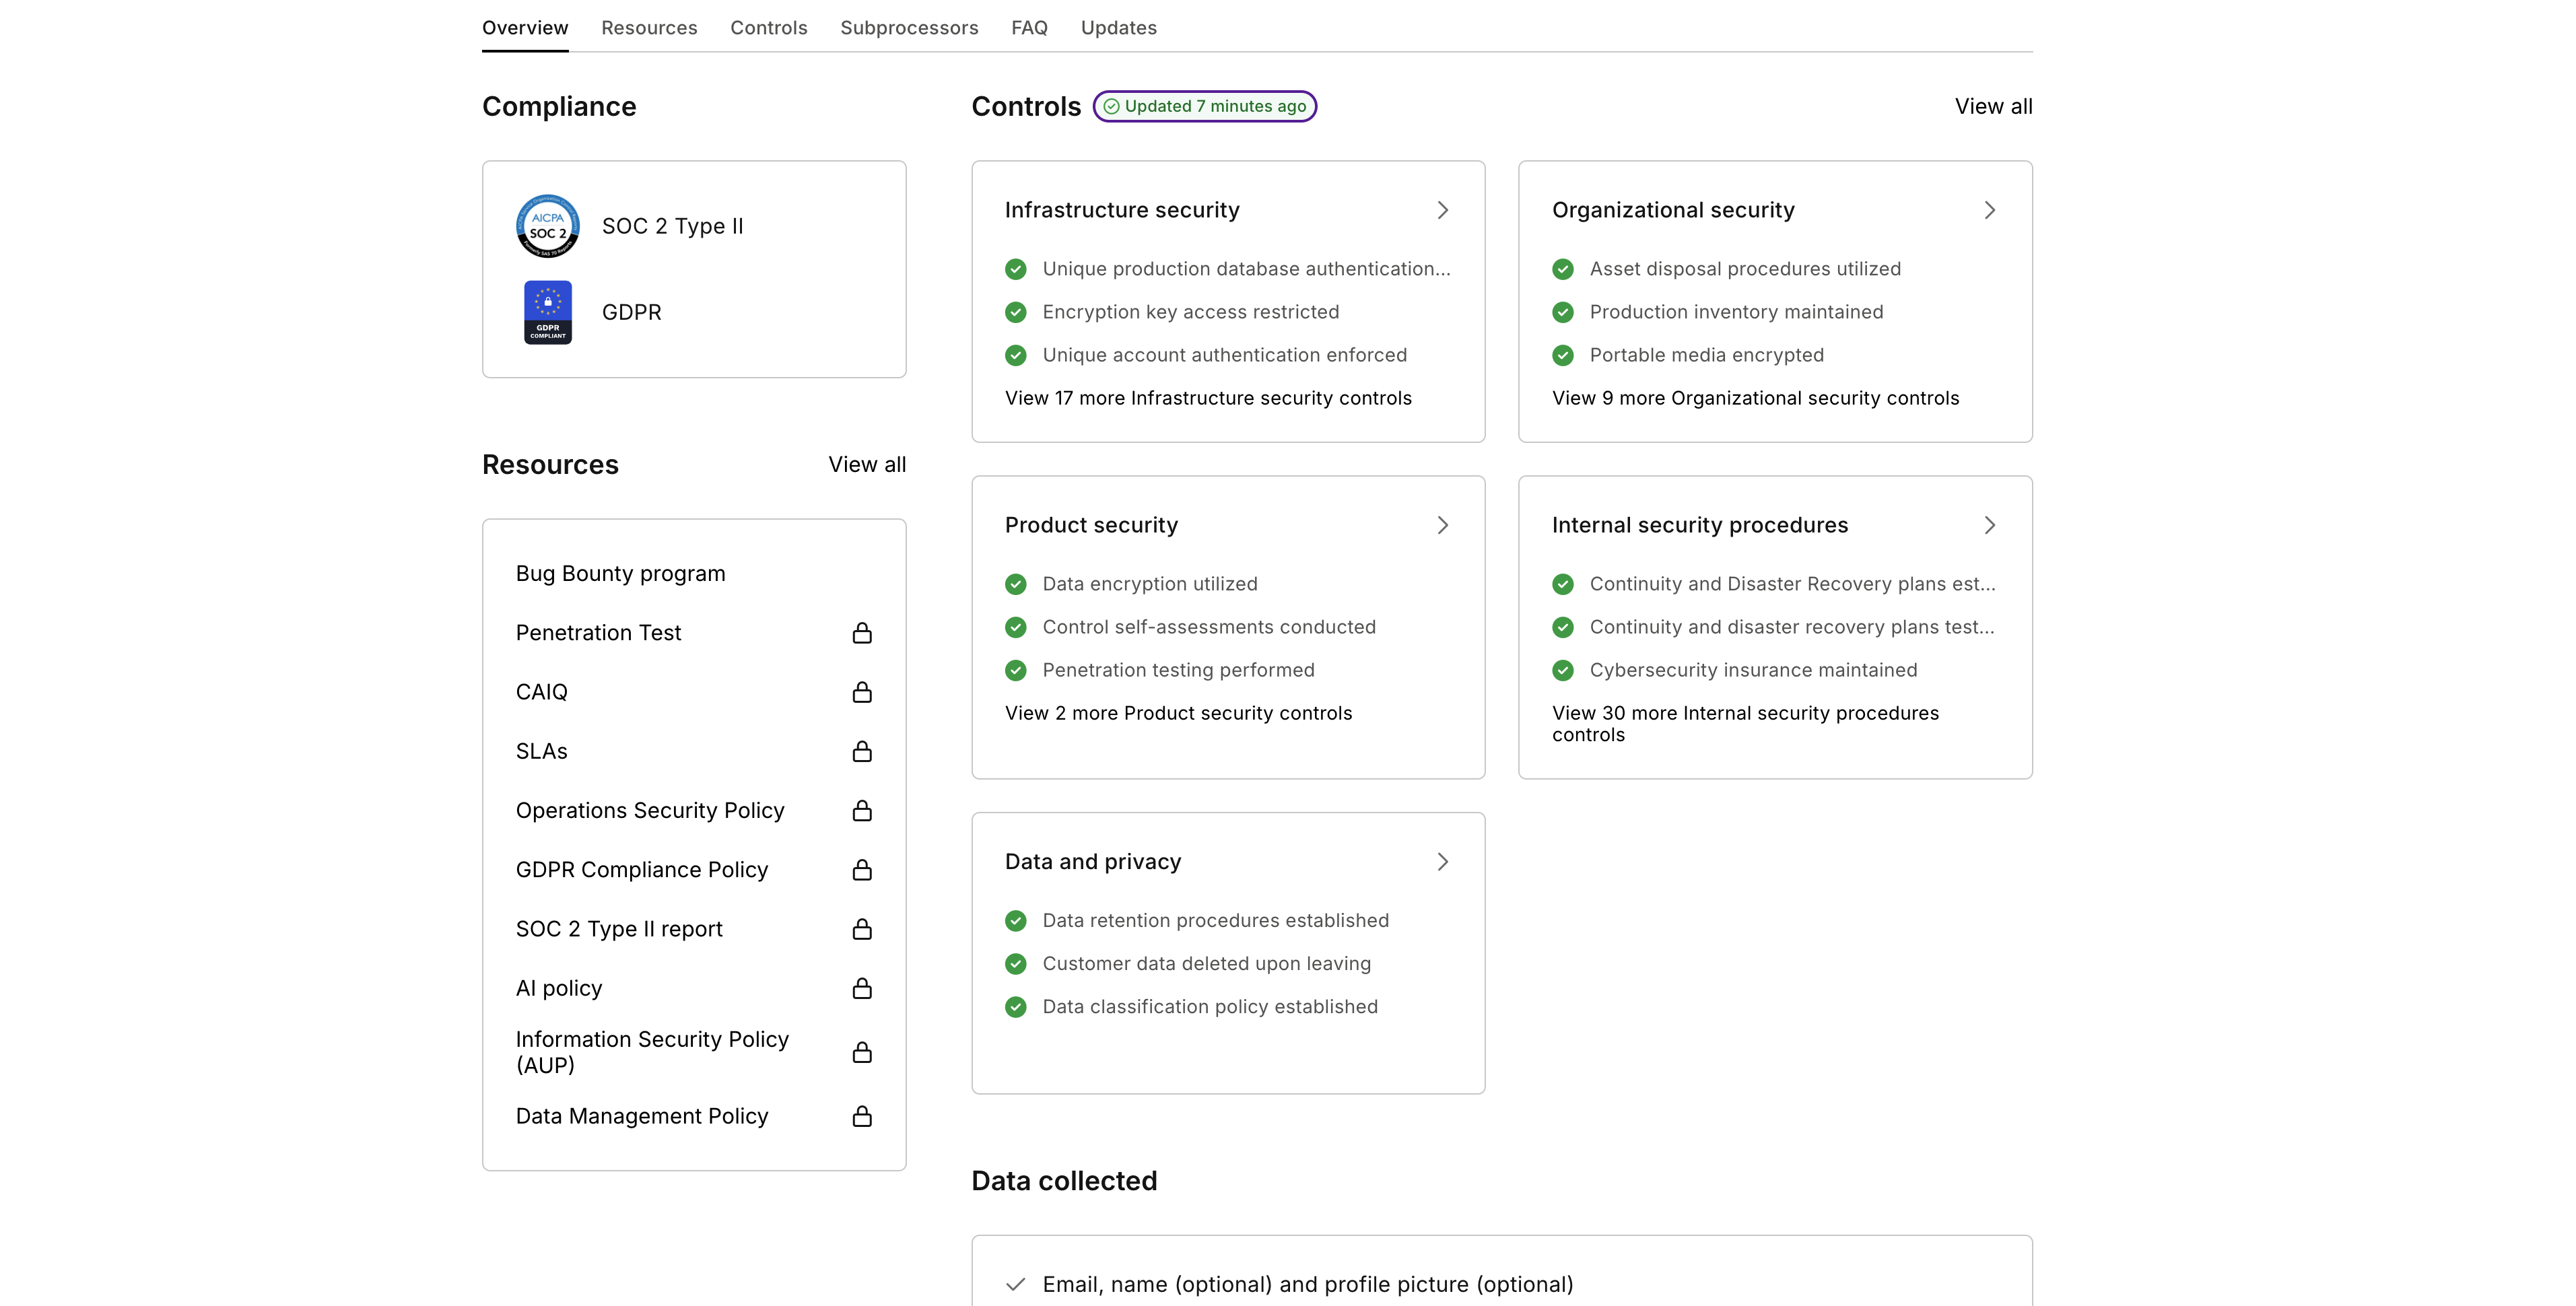The height and width of the screenshot is (1306, 2576).
Task: Click the checkmark beside Data retention procedures established
Action: (1016, 920)
